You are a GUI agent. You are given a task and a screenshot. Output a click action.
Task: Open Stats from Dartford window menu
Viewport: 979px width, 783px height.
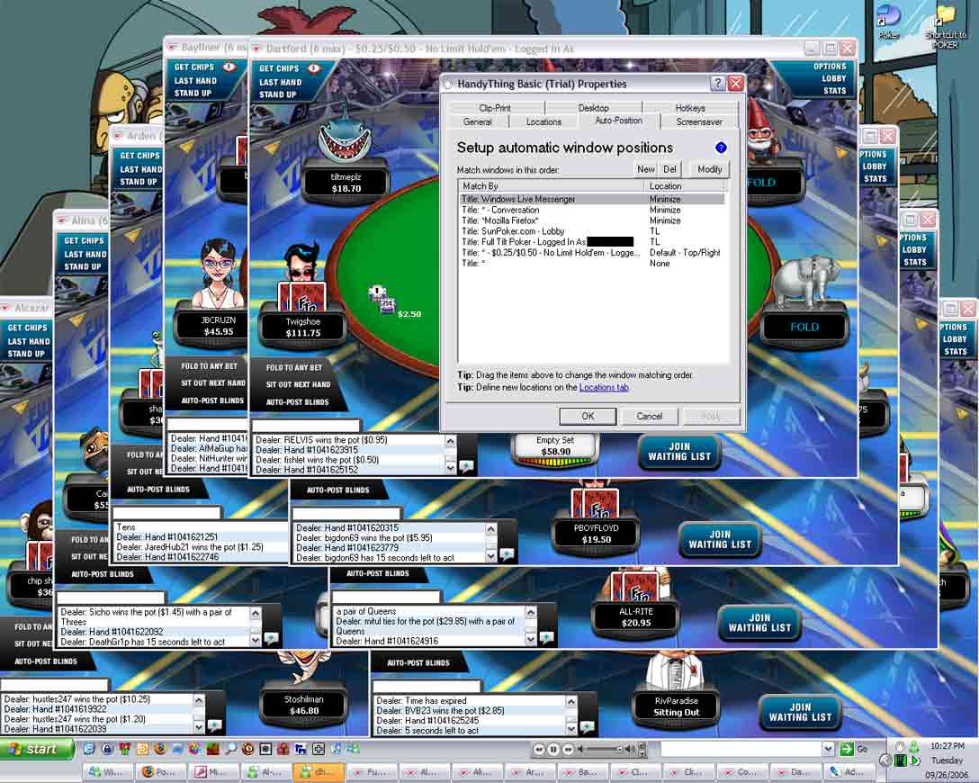coord(835,91)
